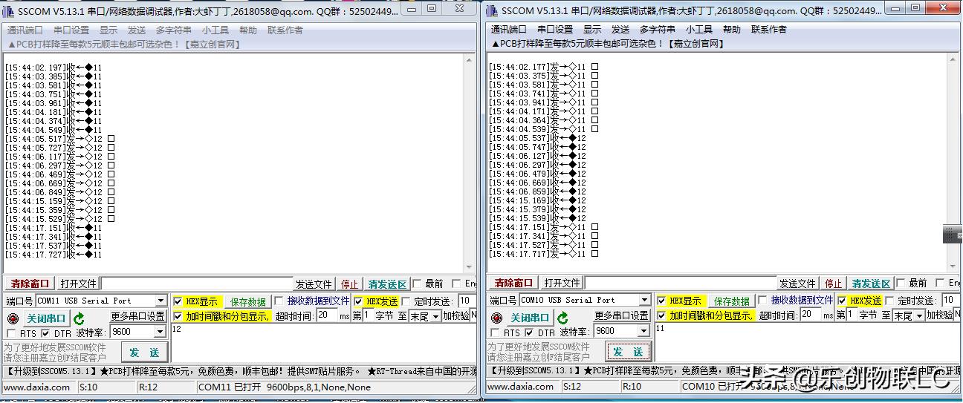Click the SSCOM app icon in the right window title bar
This screenshot has width=963, height=403.
493,10
